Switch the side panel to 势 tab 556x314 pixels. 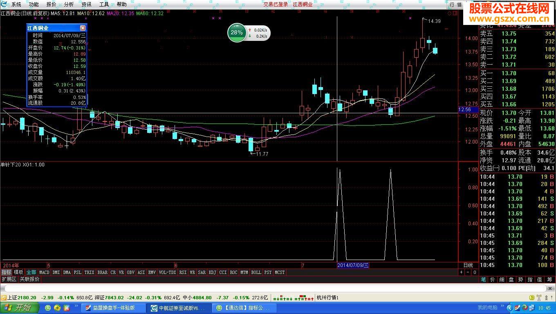[521, 280]
